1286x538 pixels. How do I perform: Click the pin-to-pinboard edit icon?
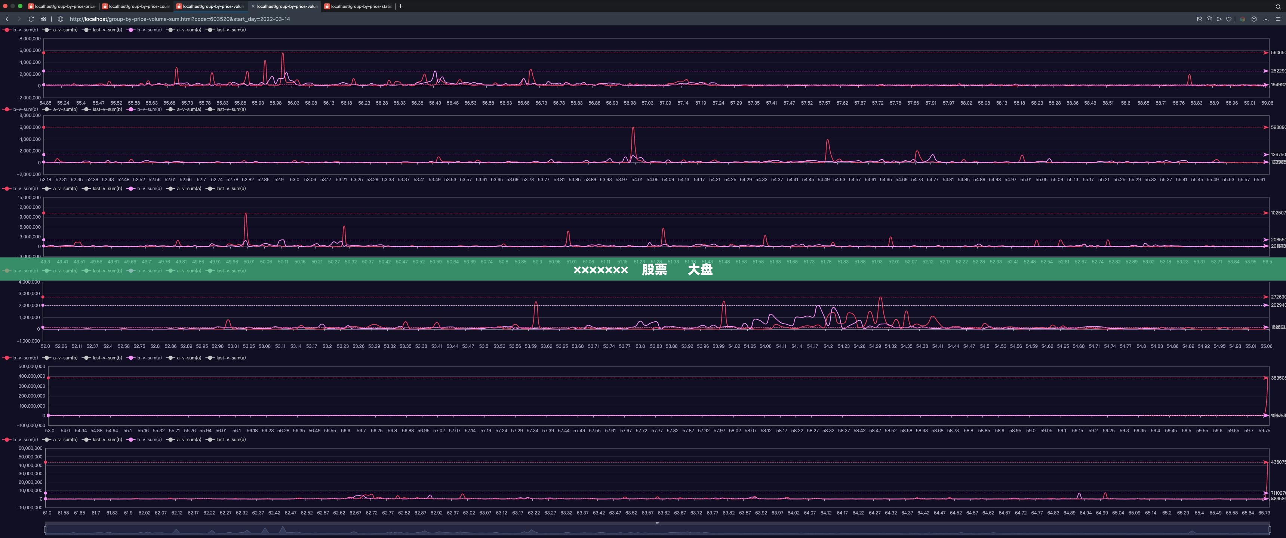coord(1199,19)
